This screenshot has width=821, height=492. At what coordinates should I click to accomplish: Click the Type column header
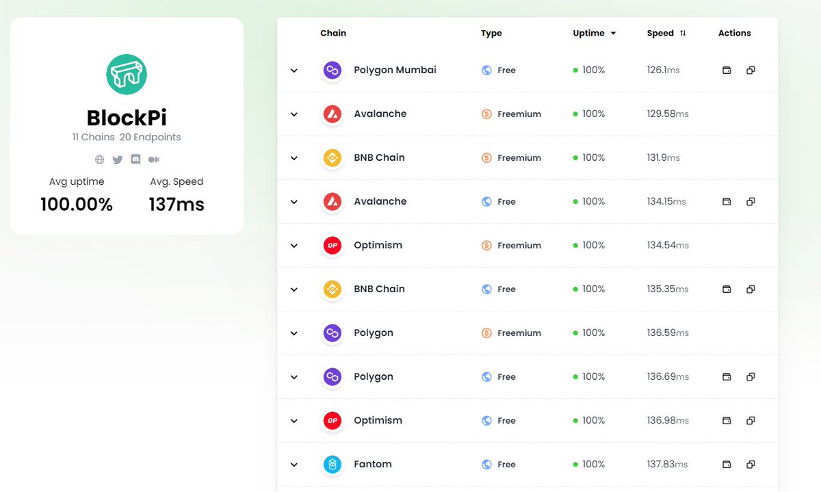tap(491, 33)
